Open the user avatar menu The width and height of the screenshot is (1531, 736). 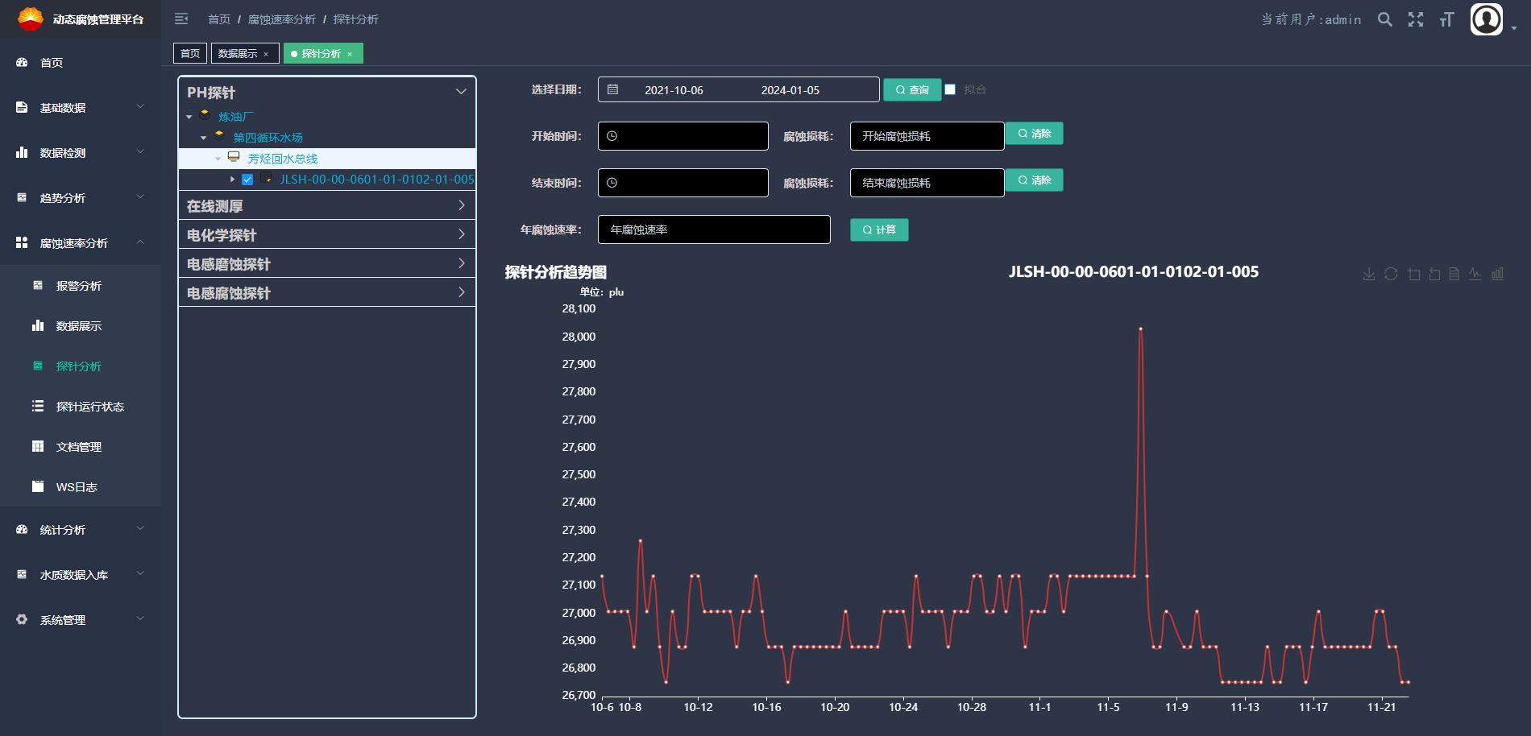pos(1487,19)
